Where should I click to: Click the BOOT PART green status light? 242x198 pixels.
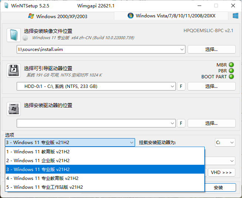tap(231, 76)
